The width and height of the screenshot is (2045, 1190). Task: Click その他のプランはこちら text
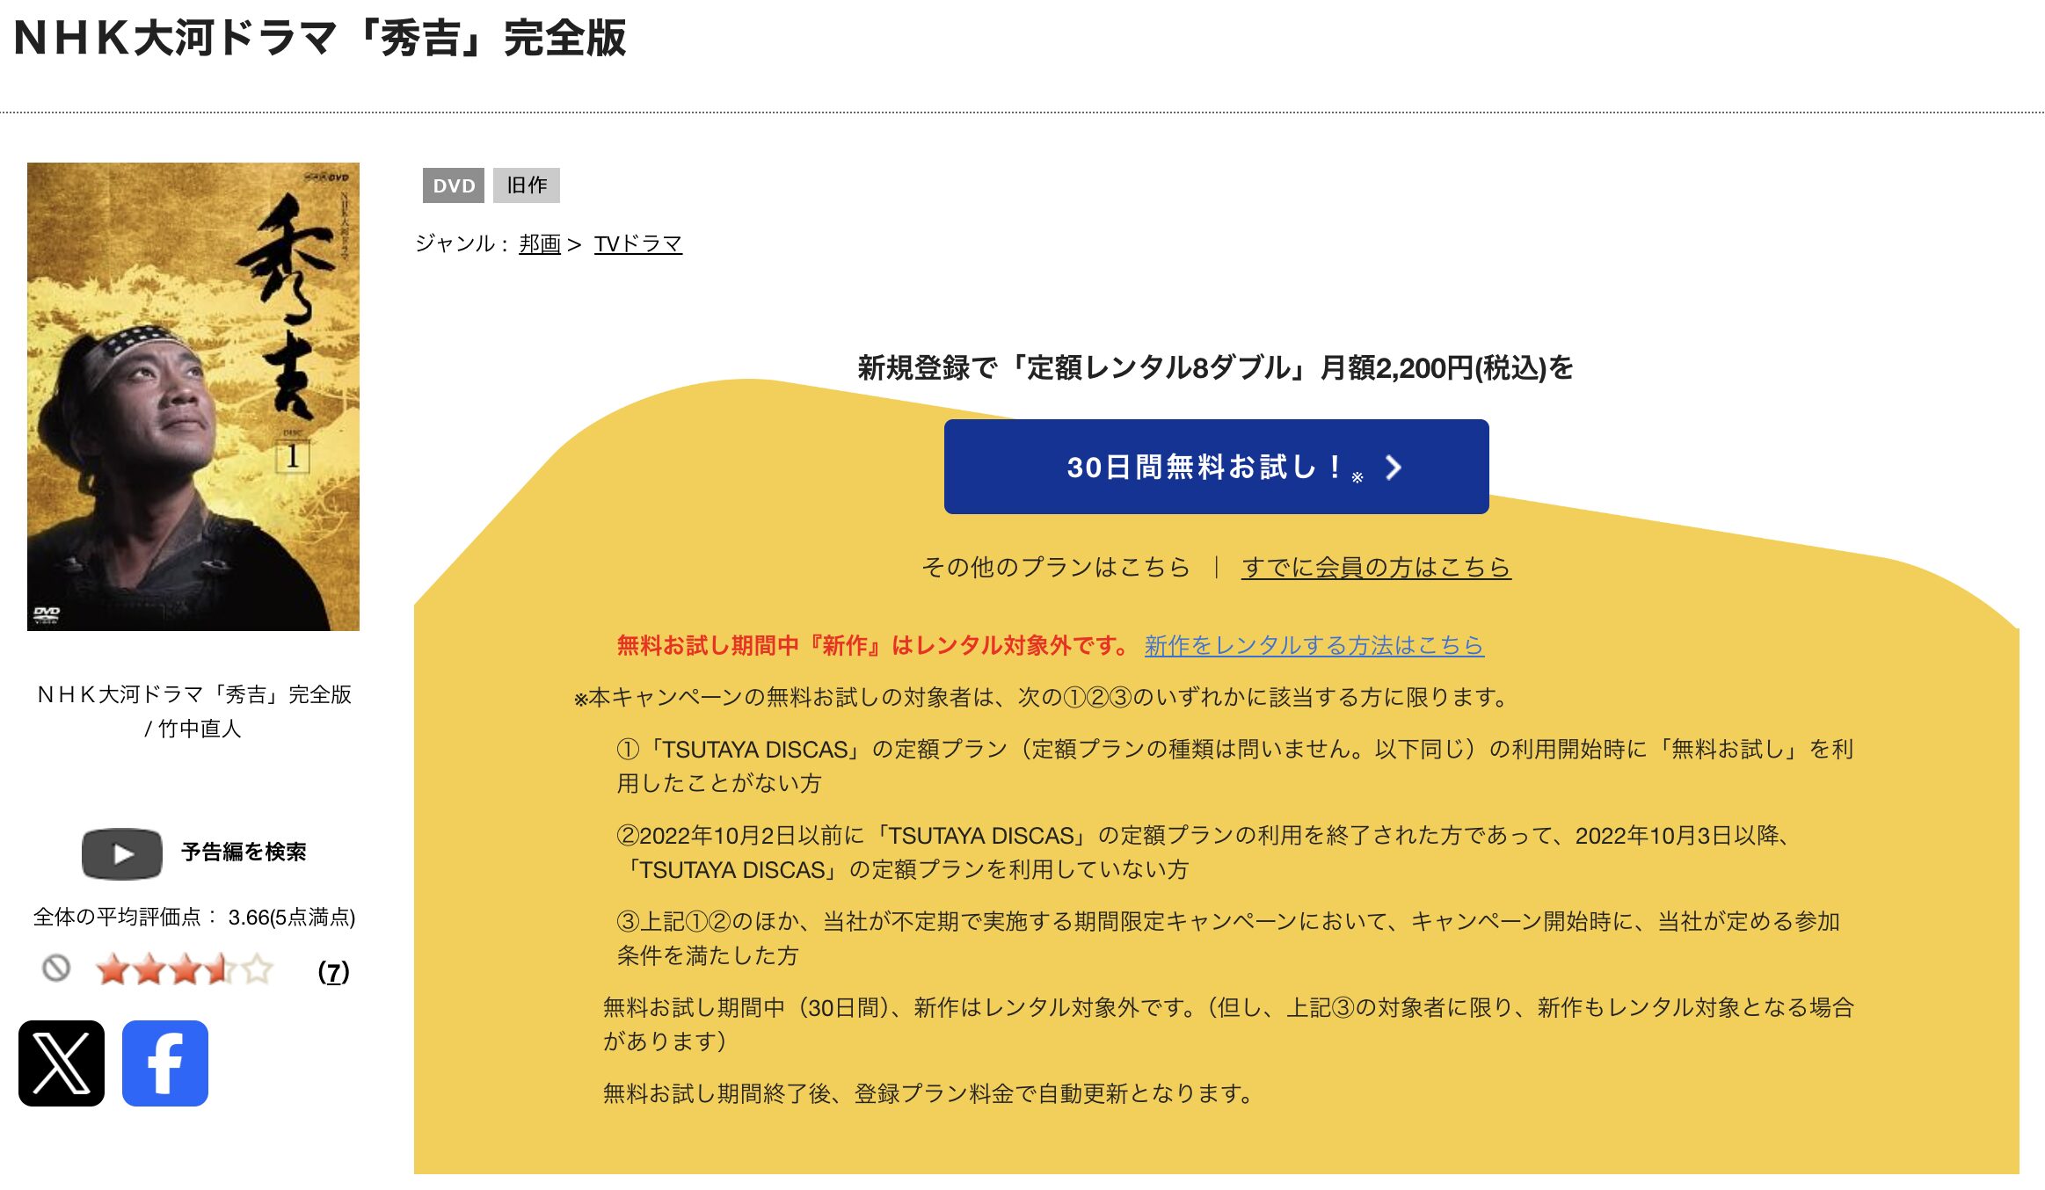click(1055, 567)
